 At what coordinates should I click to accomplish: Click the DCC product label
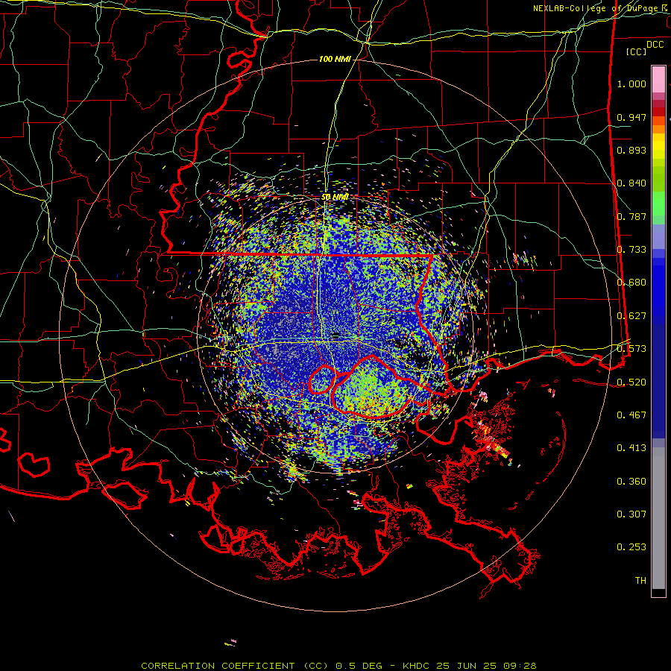(655, 45)
